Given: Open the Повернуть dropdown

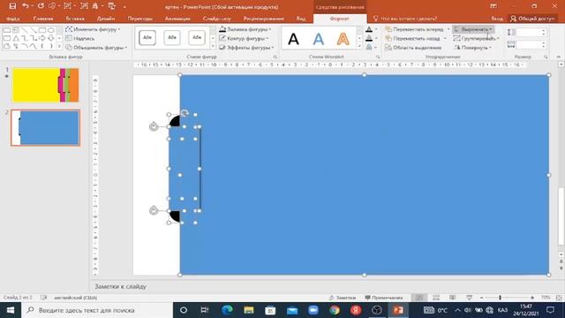Looking at the screenshot, I should (x=472, y=47).
